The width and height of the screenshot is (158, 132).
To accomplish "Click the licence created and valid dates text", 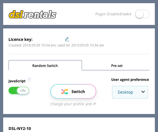I will (56, 45).
